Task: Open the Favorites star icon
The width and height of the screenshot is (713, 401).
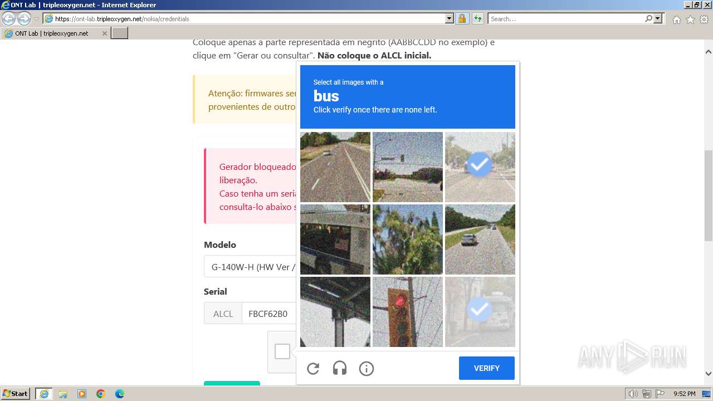Action: tap(690, 19)
